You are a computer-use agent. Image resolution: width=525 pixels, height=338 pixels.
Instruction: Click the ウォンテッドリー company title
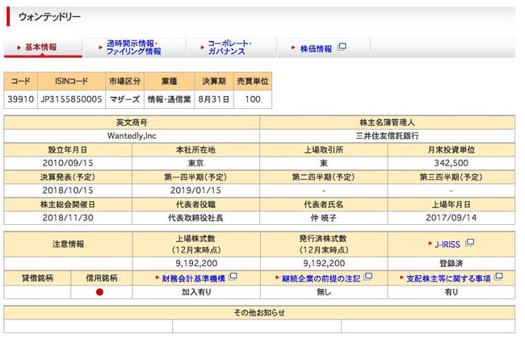pos(49,17)
